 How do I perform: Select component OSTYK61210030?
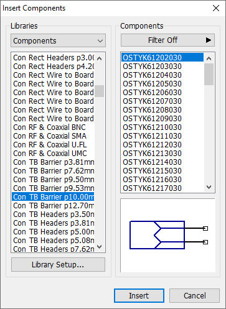162,127
